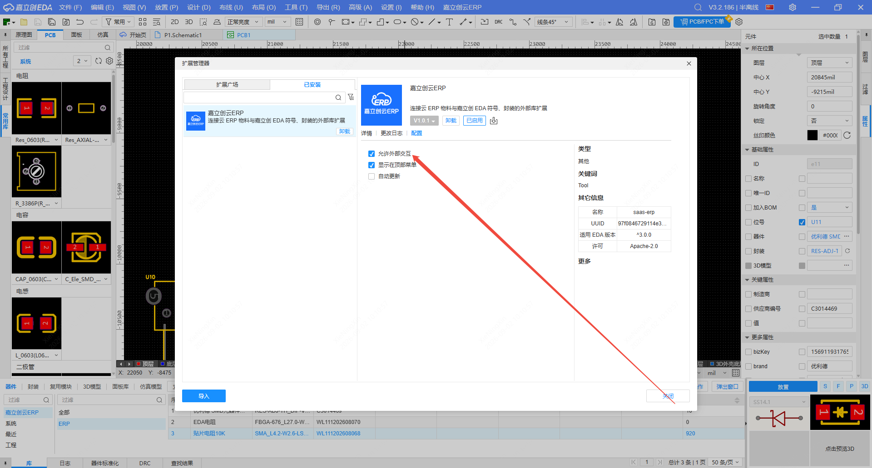Switch to the 更改日志 tab
Screen dimensions: 872x468
pos(391,133)
